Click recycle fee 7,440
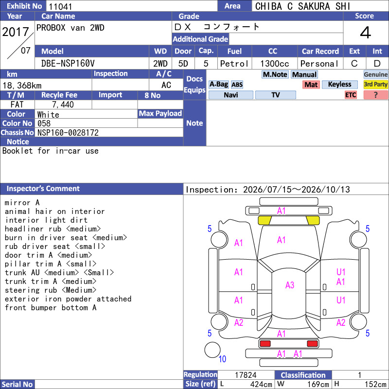The height and width of the screenshot is (389, 389). point(63,105)
